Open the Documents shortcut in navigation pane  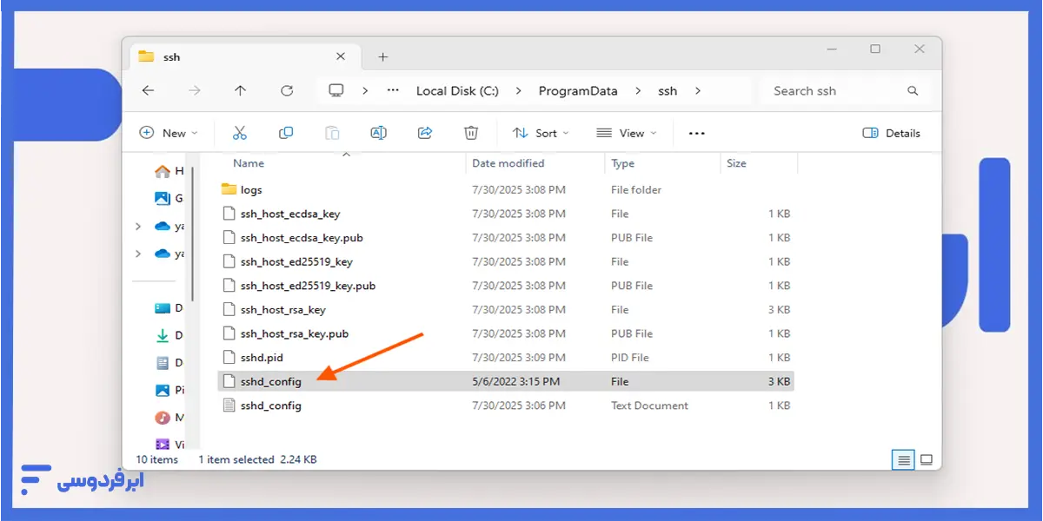click(x=169, y=362)
